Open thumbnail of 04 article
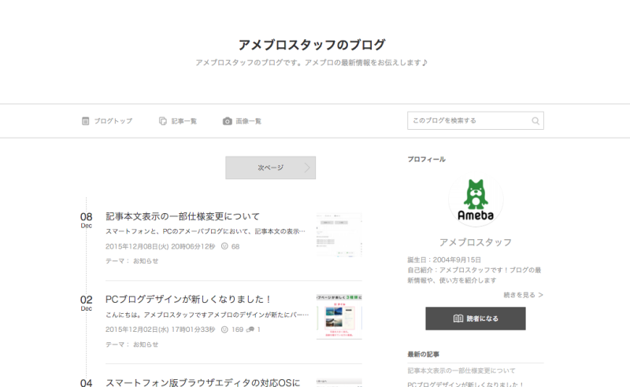Screen dimensions: 630x387 339,382
